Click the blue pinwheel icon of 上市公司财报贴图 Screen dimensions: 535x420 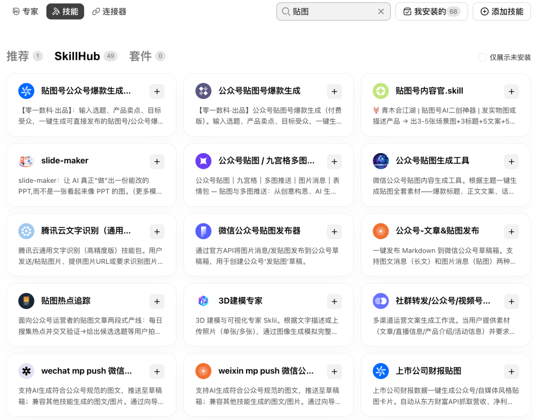[381, 371]
